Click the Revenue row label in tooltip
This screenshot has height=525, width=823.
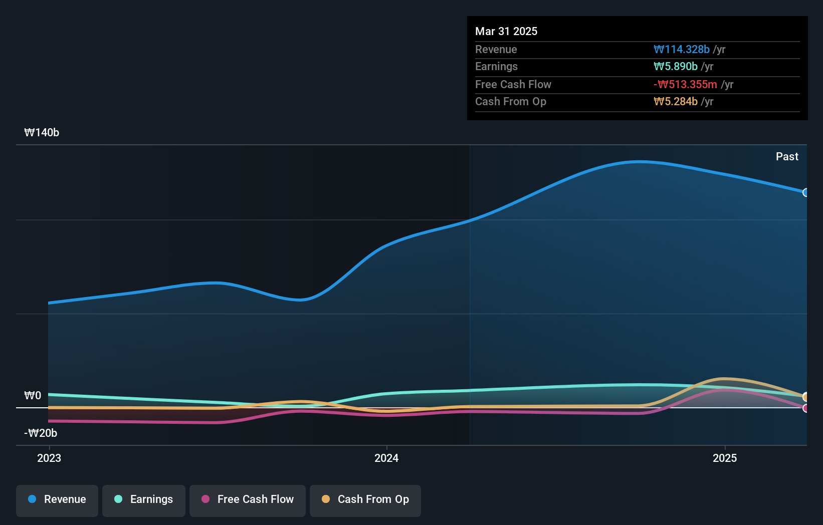point(496,49)
